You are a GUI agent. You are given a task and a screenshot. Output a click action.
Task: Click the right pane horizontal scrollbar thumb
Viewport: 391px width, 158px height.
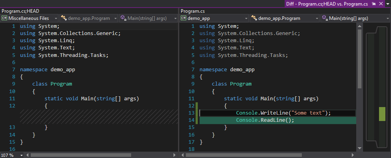point(243,155)
